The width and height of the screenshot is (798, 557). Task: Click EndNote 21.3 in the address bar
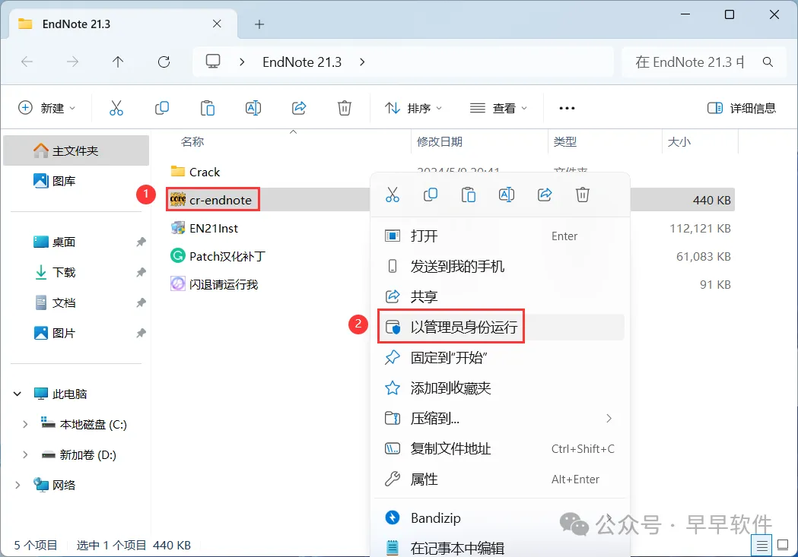coord(302,62)
